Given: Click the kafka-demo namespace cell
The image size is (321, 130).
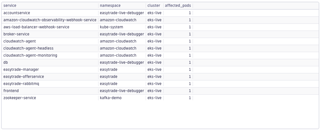Looking at the screenshot, I should pos(122,98).
